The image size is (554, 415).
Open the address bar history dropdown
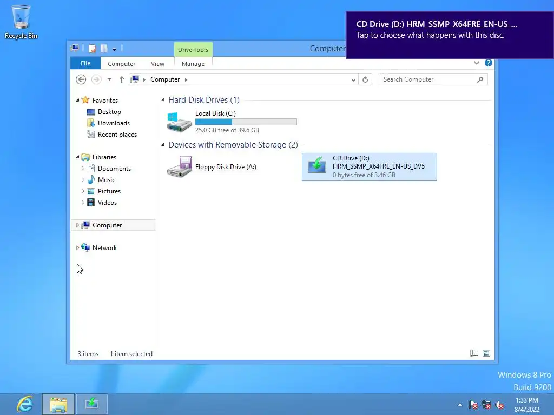[353, 80]
